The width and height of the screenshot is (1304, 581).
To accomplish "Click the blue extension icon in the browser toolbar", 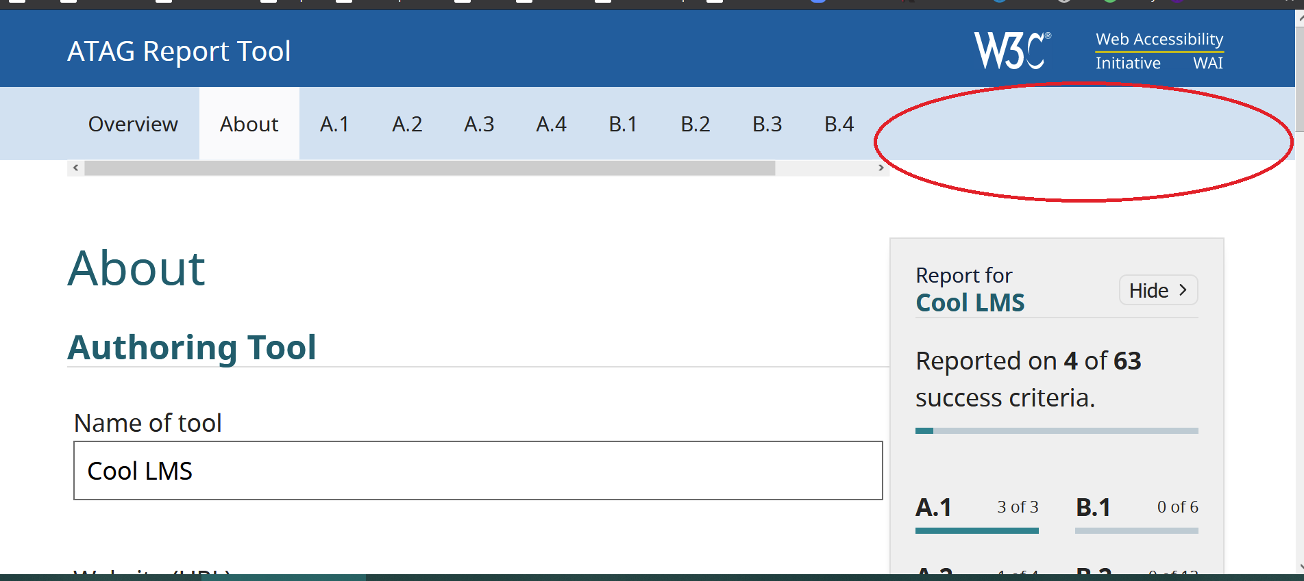I will 817,3.
